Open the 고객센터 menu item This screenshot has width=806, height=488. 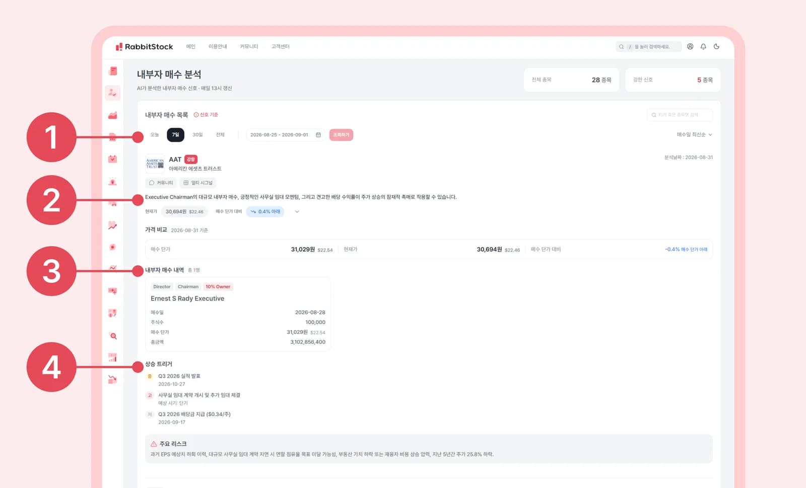(x=281, y=47)
